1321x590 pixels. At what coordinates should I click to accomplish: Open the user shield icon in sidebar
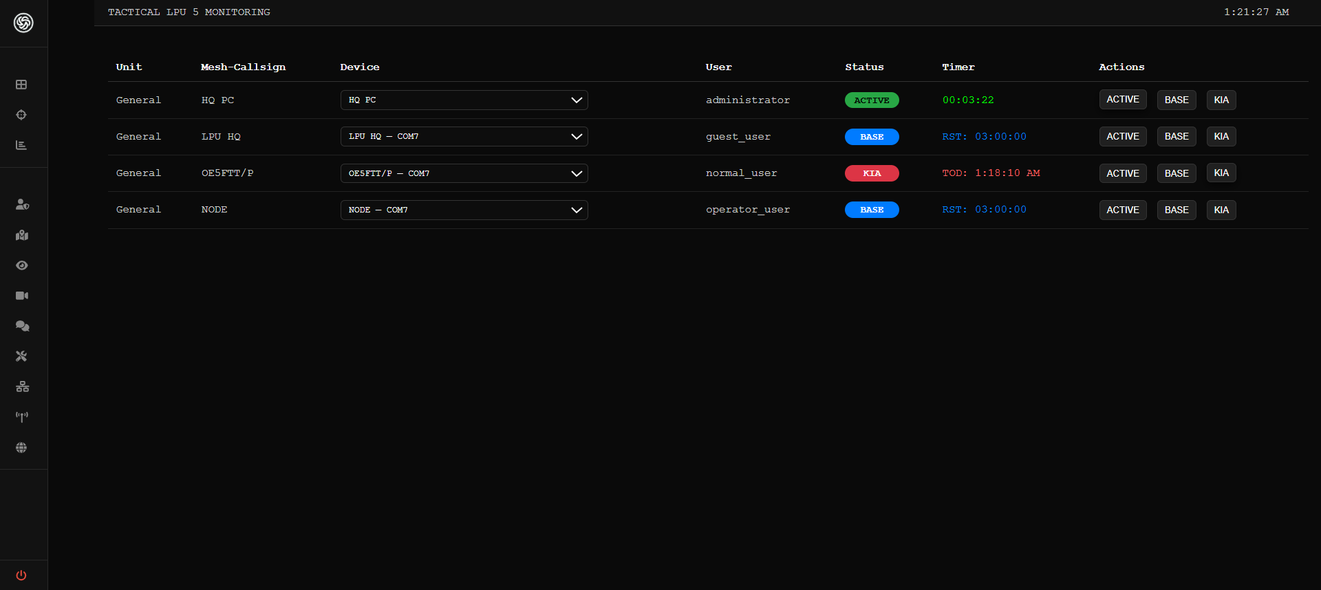click(22, 204)
